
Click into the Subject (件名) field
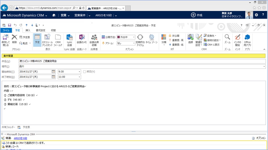point(142,61)
